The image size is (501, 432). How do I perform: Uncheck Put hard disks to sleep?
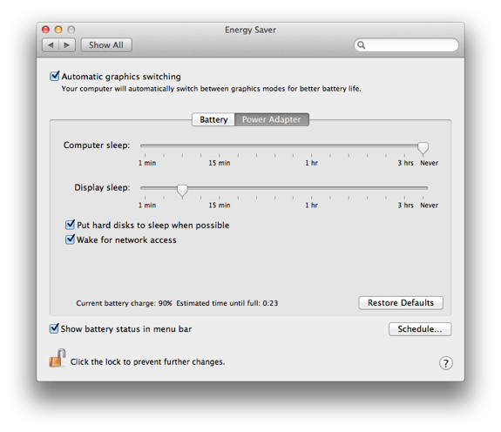click(70, 225)
